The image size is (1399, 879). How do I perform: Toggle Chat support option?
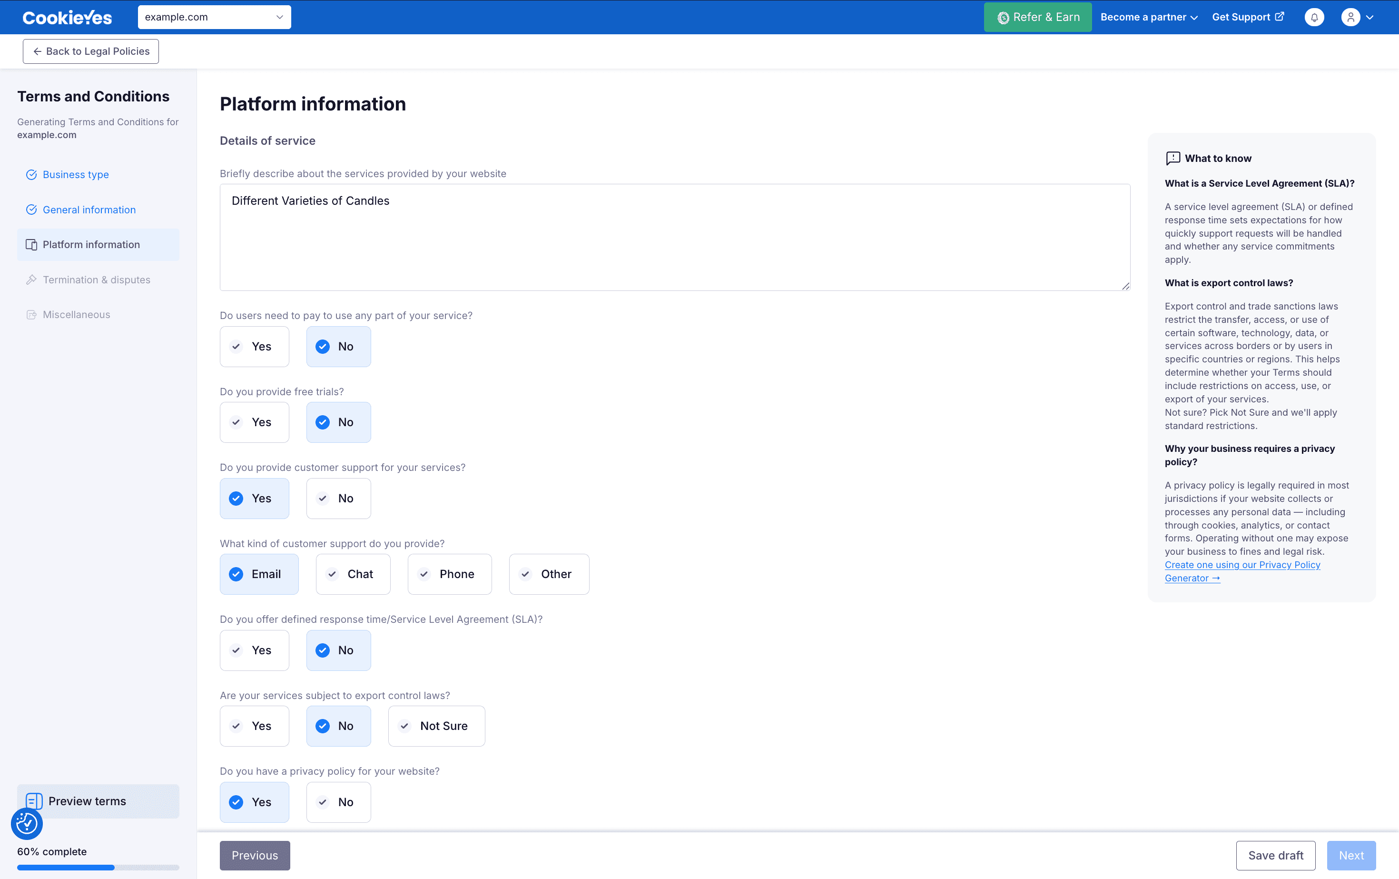(x=353, y=574)
